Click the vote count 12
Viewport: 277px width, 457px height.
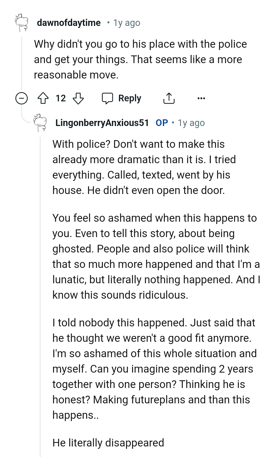pos(61,98)
